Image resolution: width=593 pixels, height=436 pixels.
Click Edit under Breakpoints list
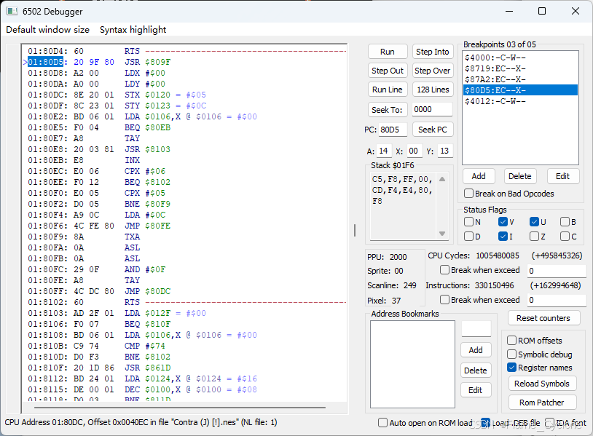point(562,176)
